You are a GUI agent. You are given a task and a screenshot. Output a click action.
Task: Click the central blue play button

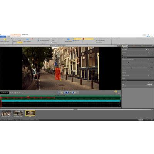pyautogui.click(x=67, y=92)
